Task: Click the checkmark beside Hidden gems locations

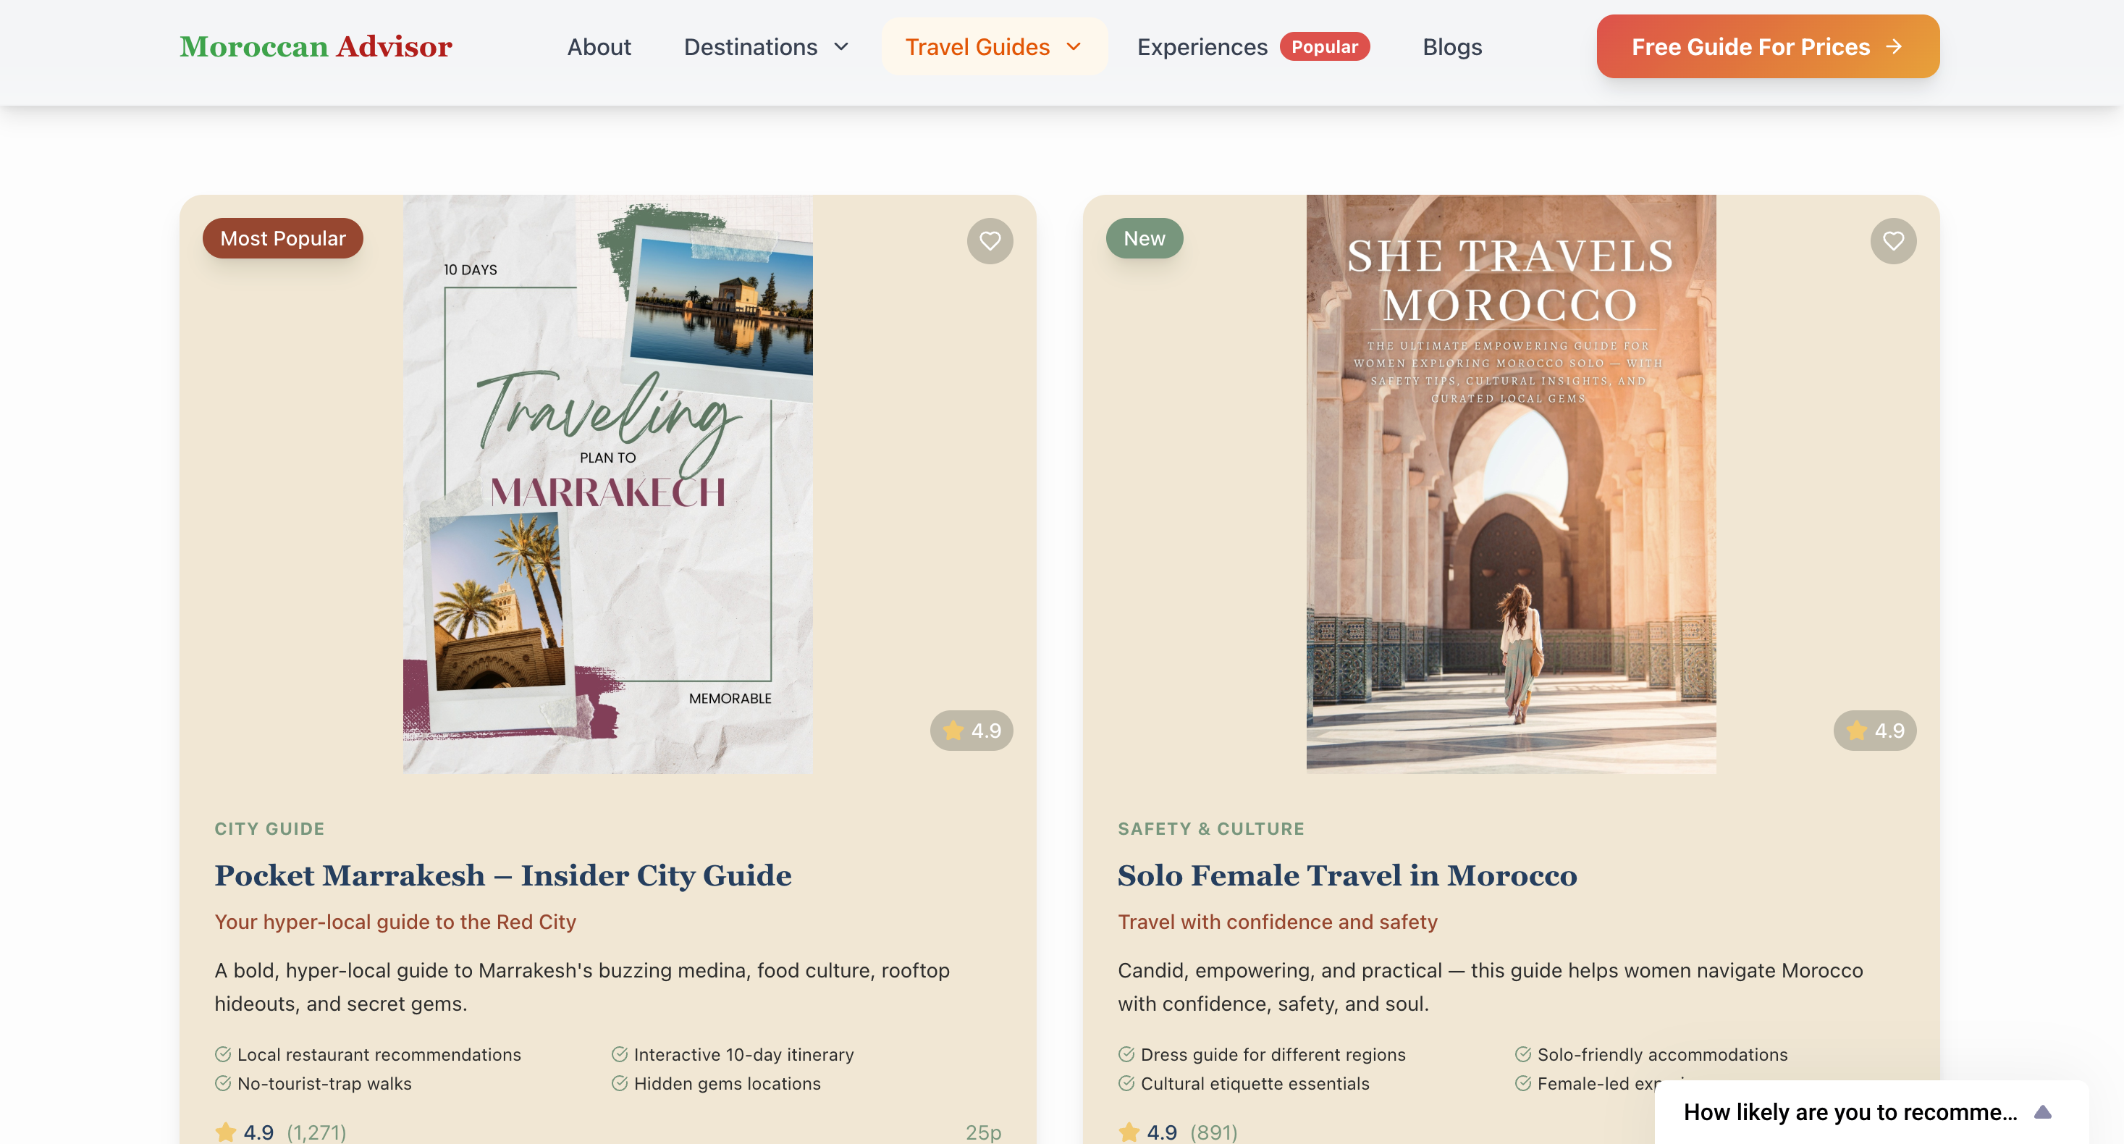Action: 619,1083
